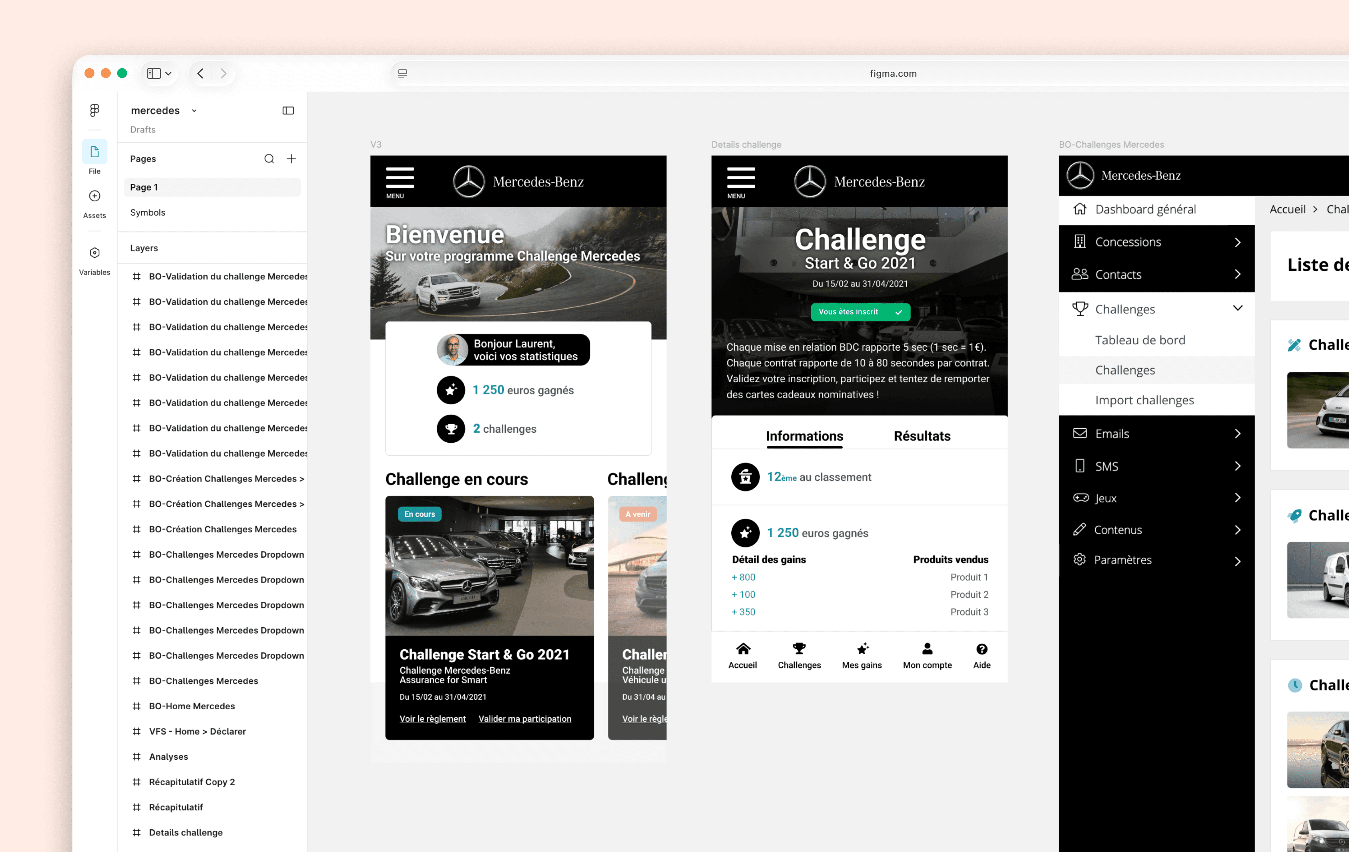Open the mercedes file name dropdown

click(x=195, y=111)
